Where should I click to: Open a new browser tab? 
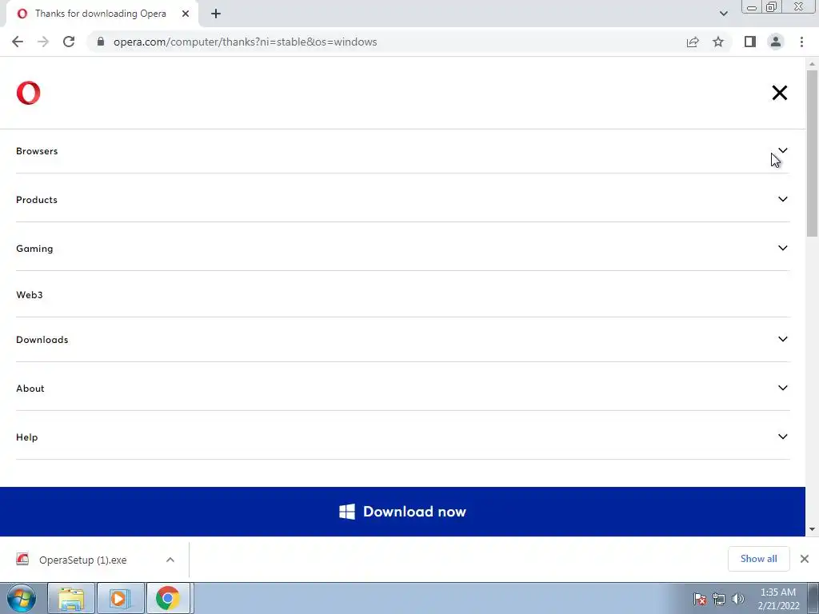click(216, 14)
